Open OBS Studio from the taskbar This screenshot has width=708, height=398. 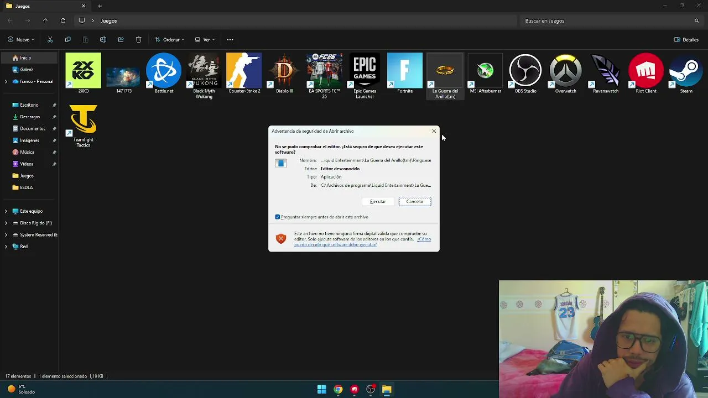(371, 389)
